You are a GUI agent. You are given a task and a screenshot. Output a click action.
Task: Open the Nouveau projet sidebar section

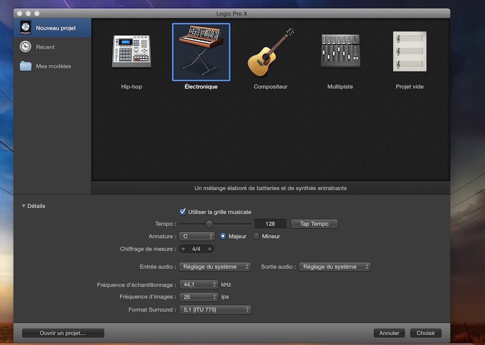click(x=52, y=28)
